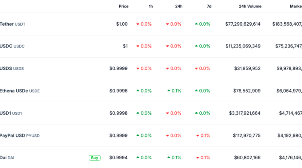The height and width of the screenshot is (168, 302).
Task: Click Tether's green 7d up arrow
Action: point(196,24)
